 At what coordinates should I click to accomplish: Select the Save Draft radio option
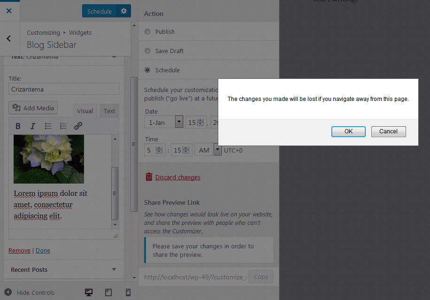point(147,51)
